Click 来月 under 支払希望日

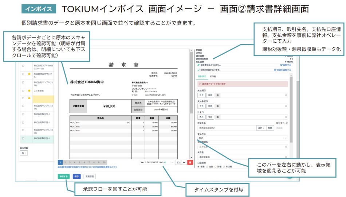210,106
